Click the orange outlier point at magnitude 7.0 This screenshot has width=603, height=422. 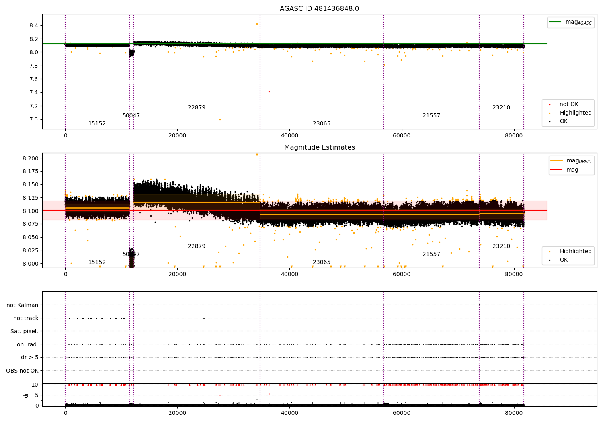[x=219, y=119]
